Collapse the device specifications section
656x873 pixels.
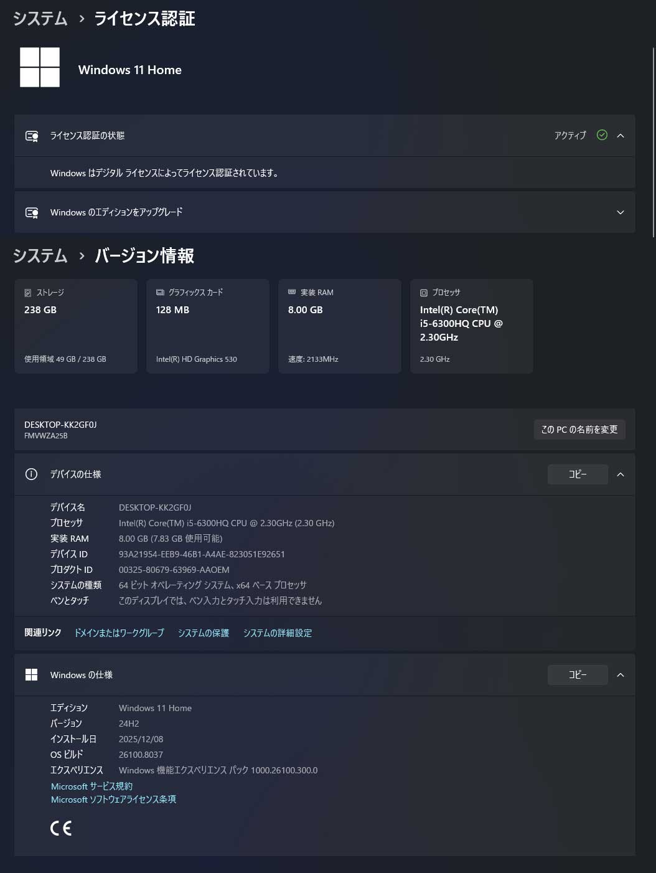[x=621, y=474]
